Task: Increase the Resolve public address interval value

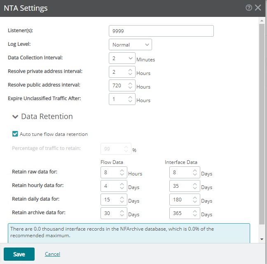Action: coord(130,84)
